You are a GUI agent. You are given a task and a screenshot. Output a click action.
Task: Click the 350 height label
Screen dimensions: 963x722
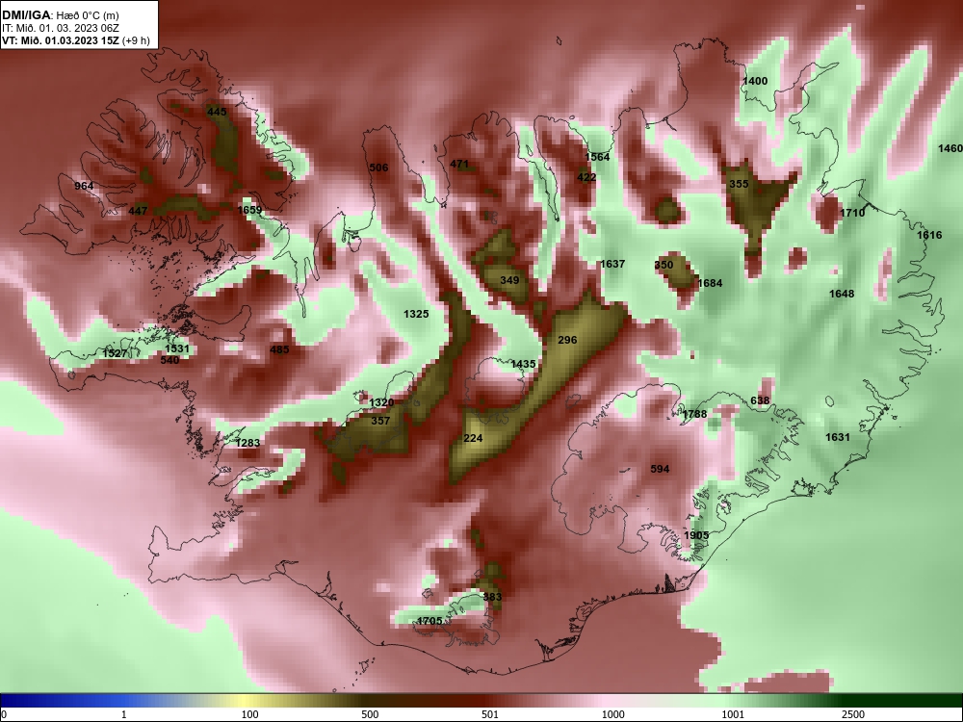[x=664, y=265]
